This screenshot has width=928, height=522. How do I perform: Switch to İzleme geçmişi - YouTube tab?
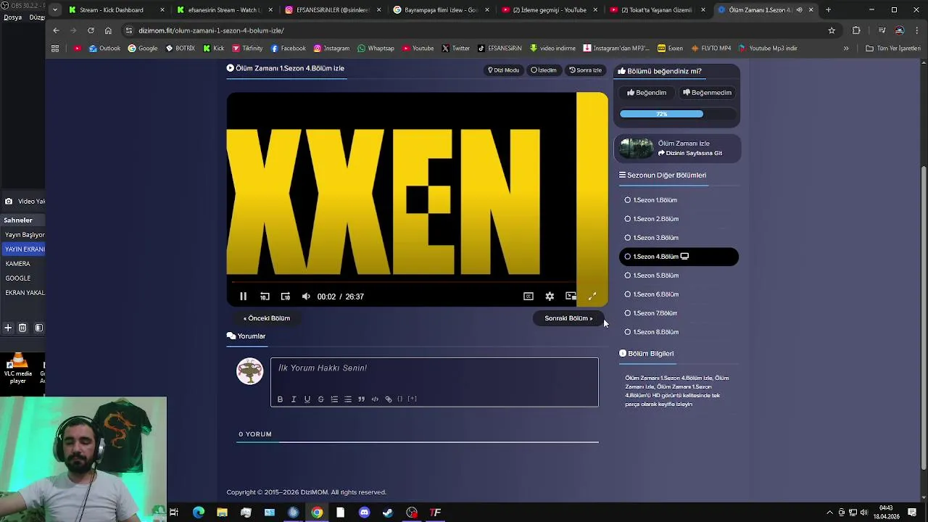coord(550,10)
